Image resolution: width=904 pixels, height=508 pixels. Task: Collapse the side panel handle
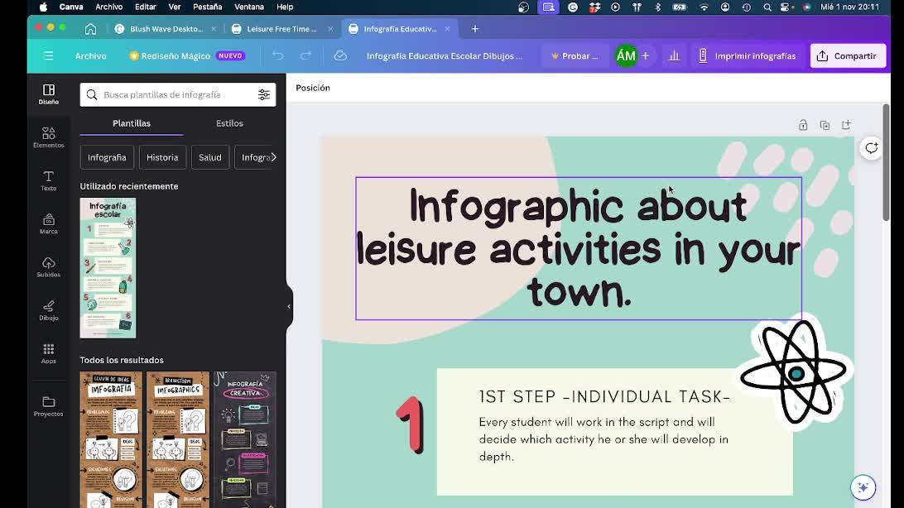click(289, 306)
